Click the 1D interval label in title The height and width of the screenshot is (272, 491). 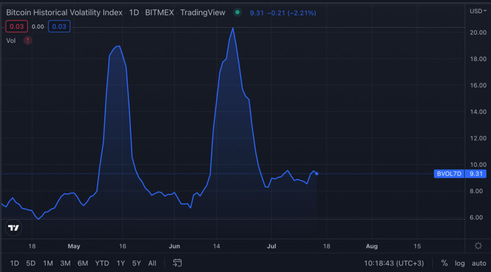tap(134, 13)
